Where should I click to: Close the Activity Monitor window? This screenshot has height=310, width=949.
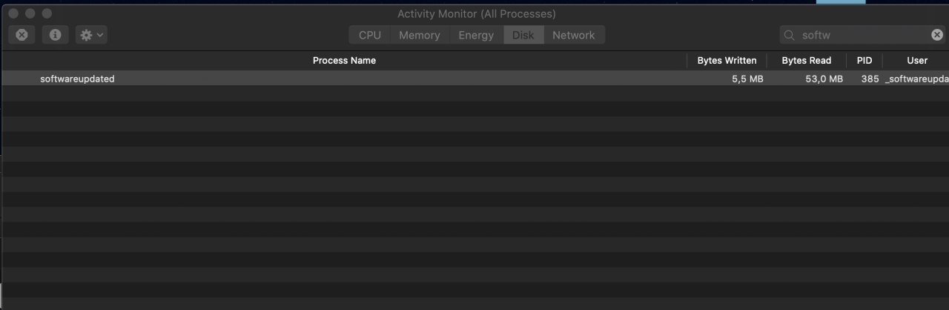coord(14,13)
